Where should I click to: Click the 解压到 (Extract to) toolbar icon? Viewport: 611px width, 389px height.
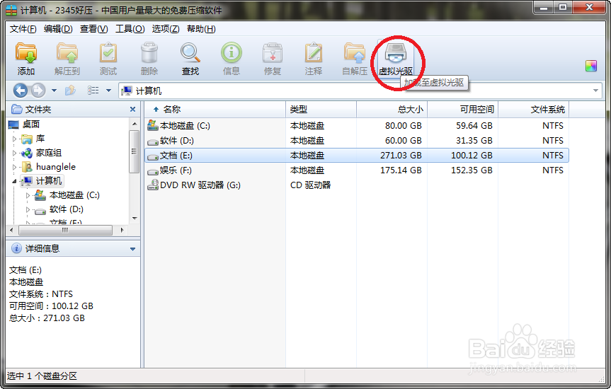[x=67, y=59]
